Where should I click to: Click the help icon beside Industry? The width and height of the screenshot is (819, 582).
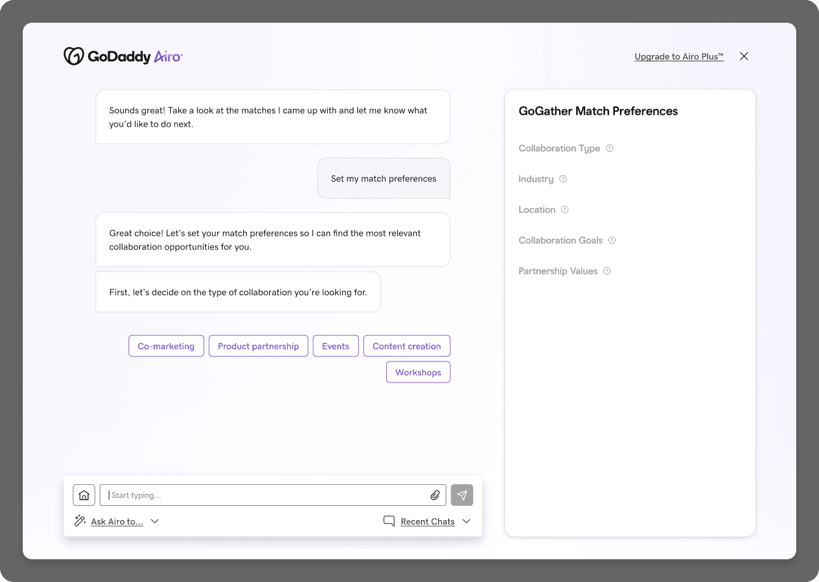(563, 179)
